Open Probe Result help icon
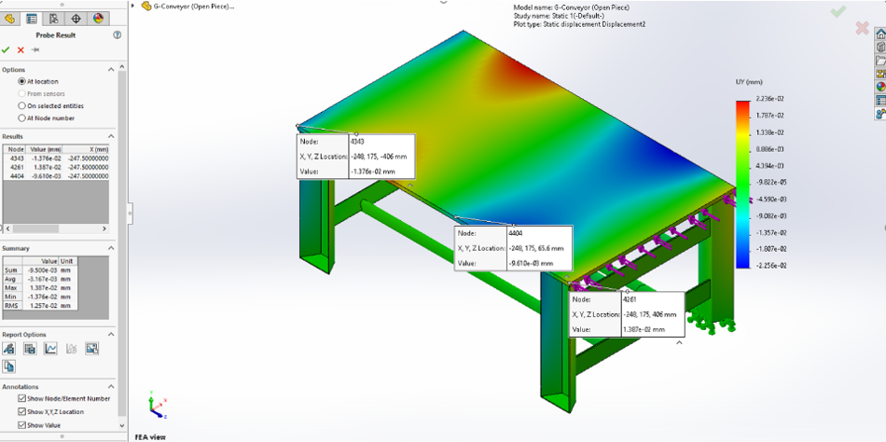Image resolution: width=886 pixels, height=442 pixels. click(x=117, y=35)
